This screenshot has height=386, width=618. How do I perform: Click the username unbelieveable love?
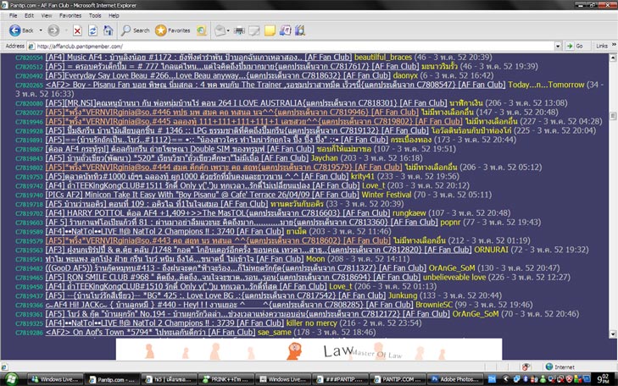(x=454, y=277)
